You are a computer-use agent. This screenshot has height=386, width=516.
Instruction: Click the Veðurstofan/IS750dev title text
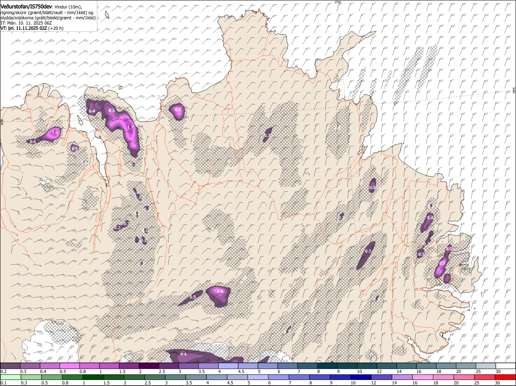click(x=26, y=6)
